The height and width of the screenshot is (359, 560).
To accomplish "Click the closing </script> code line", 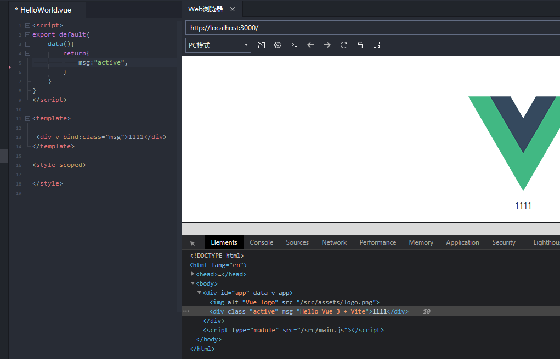I will pos(50,100).
